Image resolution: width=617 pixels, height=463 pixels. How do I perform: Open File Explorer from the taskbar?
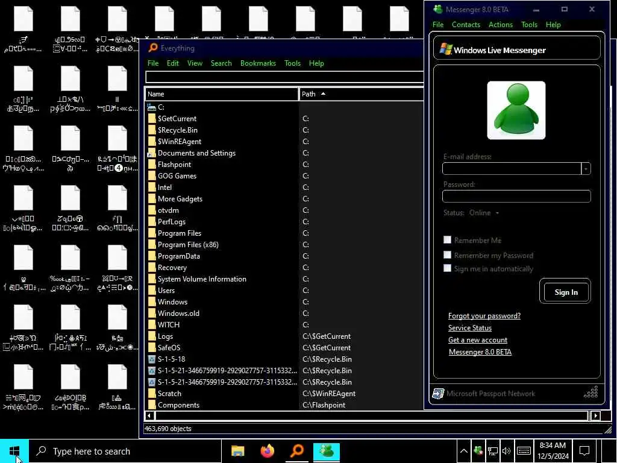[237, 451]
